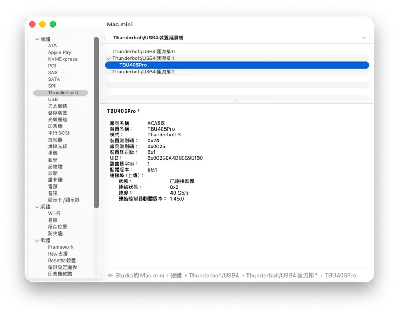
Task: Select 讀卡機 in the sidebar
Action: point(55,180)
